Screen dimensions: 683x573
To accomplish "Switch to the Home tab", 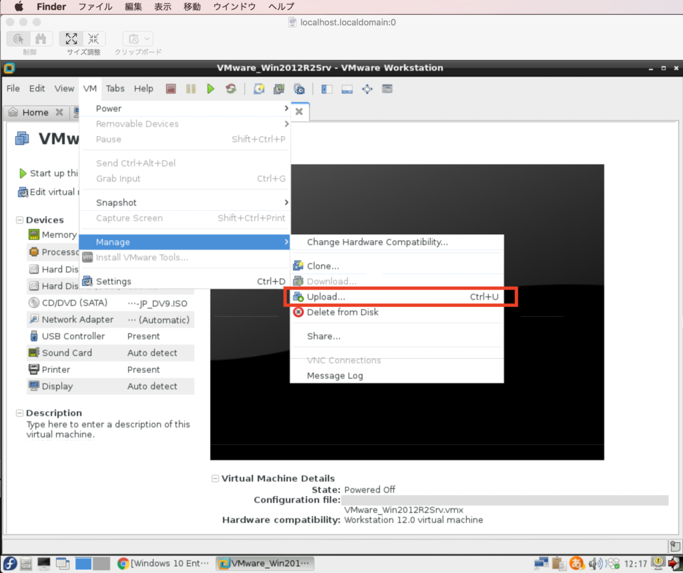I will (x=35, y=113).
